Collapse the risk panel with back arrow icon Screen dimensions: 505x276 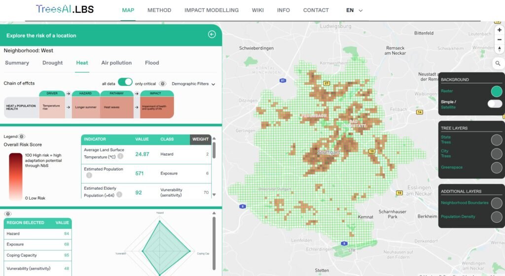[212, 34]
